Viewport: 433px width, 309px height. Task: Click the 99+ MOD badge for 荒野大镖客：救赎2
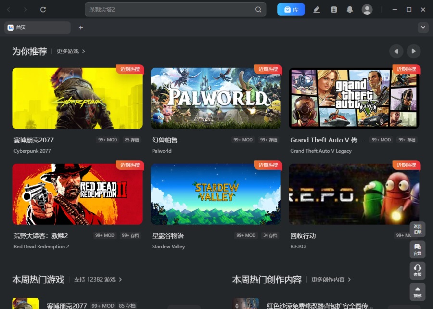pyautogui.click(x=105, y=235)
